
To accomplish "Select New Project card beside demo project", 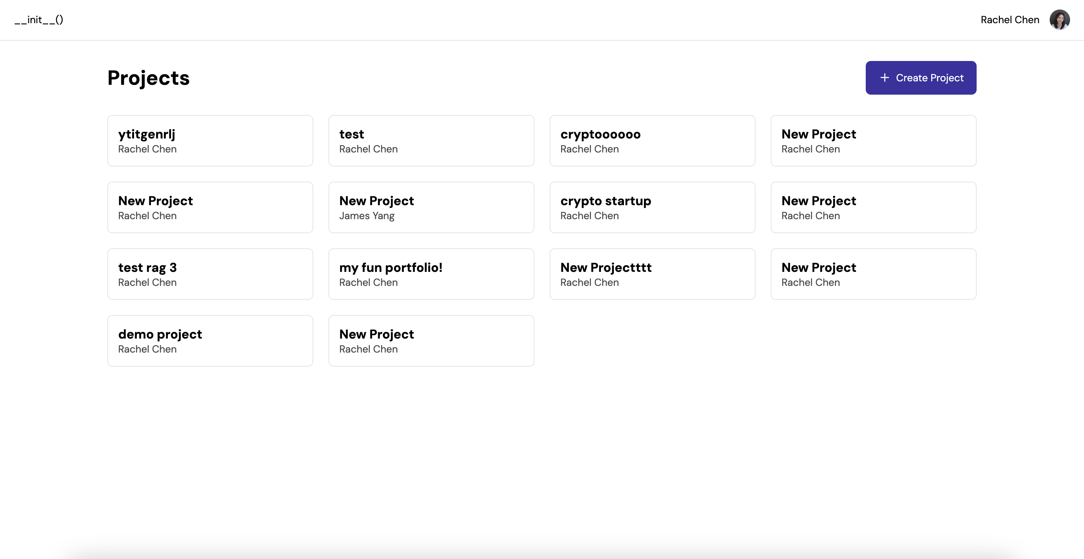I will pyautogui.click(x=431, y=341).
